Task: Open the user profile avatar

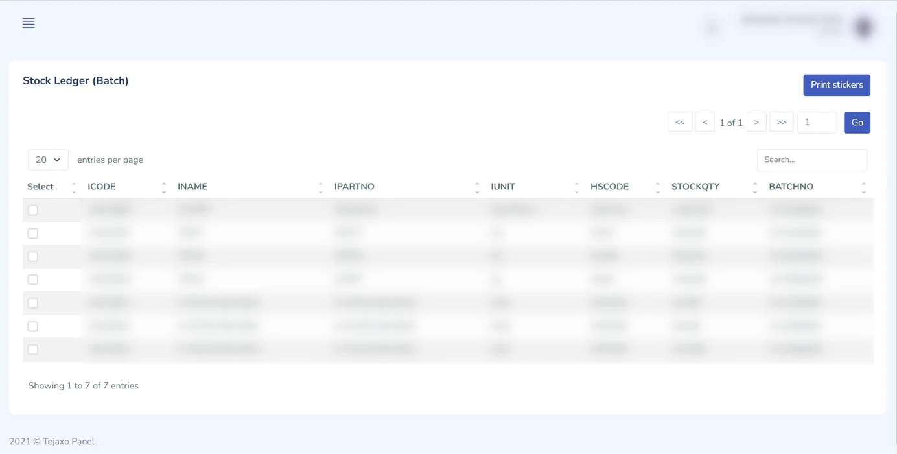Action: [x=863, y=27]
